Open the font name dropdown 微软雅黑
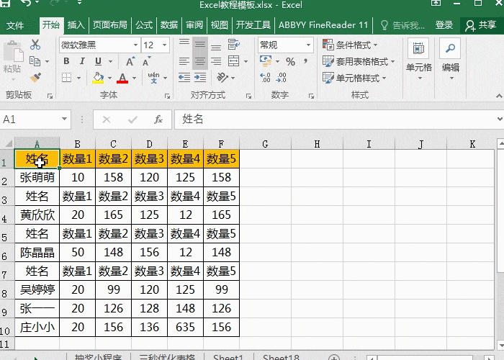 click(99, 45)
